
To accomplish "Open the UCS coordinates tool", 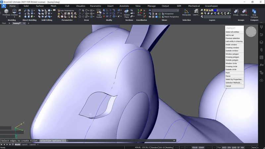I will (140, 13).
